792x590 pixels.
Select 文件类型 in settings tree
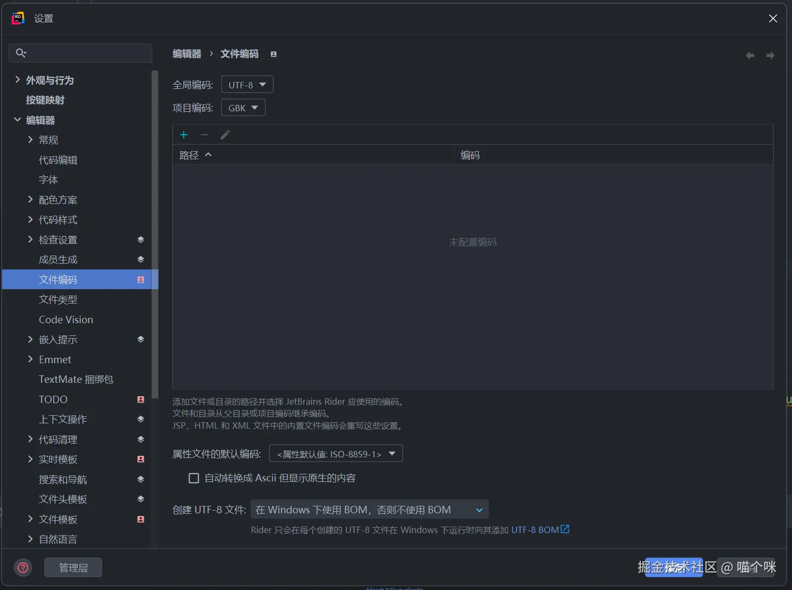[x=58, y=300]
